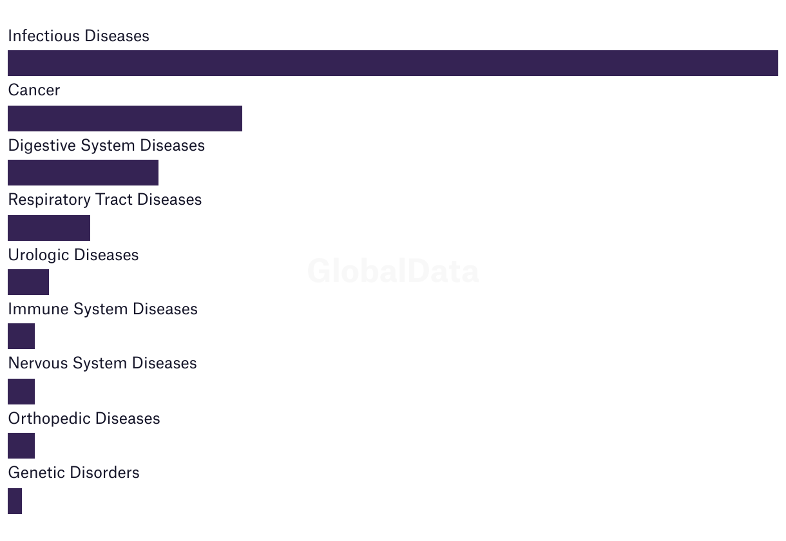Select the Cancer bar in chart
The height and width of the screenshot is (541, 786).
[125, 119]
